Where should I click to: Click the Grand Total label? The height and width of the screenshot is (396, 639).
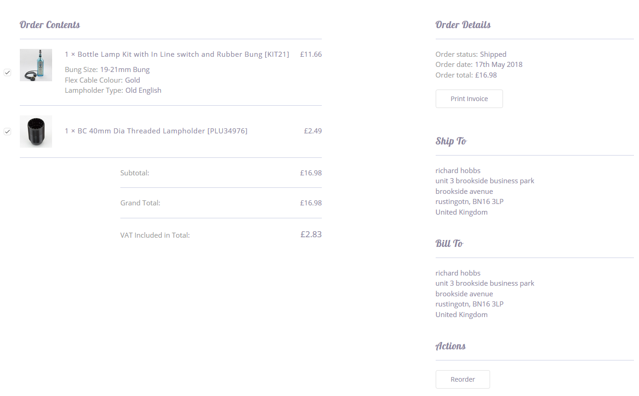140,203
